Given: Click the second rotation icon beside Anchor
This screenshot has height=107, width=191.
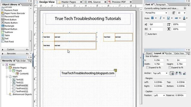Looking at the screenshot, I should [176, 73].
